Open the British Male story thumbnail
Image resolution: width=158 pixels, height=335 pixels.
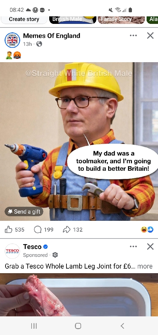pos(73,20)
